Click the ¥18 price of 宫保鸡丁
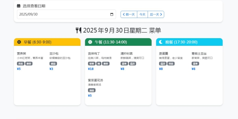The height and width of the screenshot is (119, 238). [x=91, y=69]
